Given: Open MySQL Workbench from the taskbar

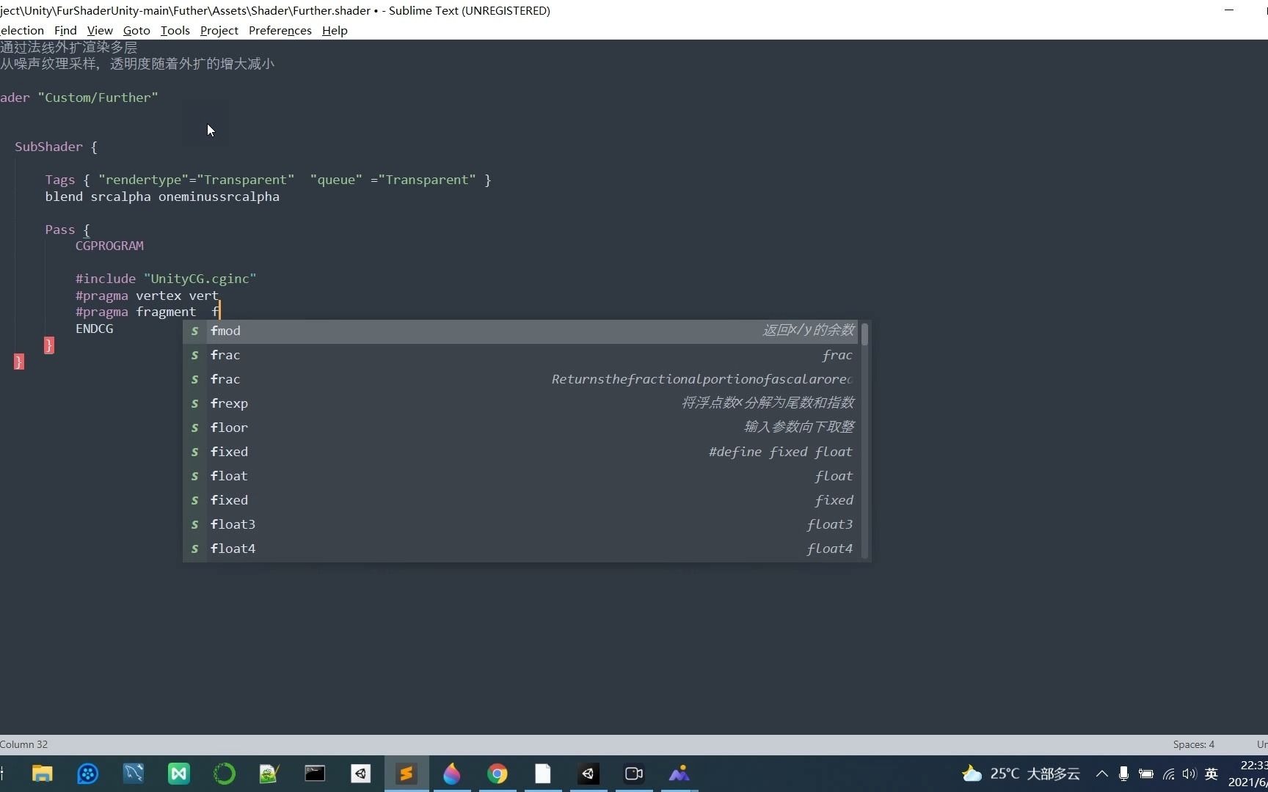Looking at the screenshot, I should pyautogui.click(x=133, y=774).
